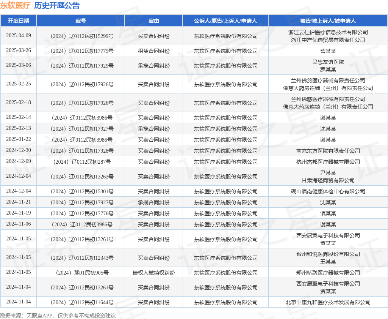Image resolution: width=388 pixels, height=319 pixels.
Task: Select the date 2024-11-06
Action: pyautogui.click(x=19, y=224)
